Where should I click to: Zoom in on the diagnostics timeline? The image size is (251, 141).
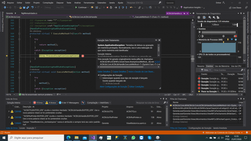(x=210, y=17)
